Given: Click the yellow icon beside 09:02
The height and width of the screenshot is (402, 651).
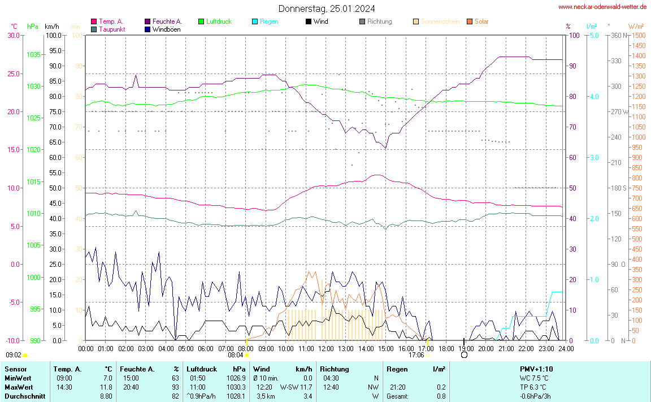Looking at the screenshot, I should (25, 355).
